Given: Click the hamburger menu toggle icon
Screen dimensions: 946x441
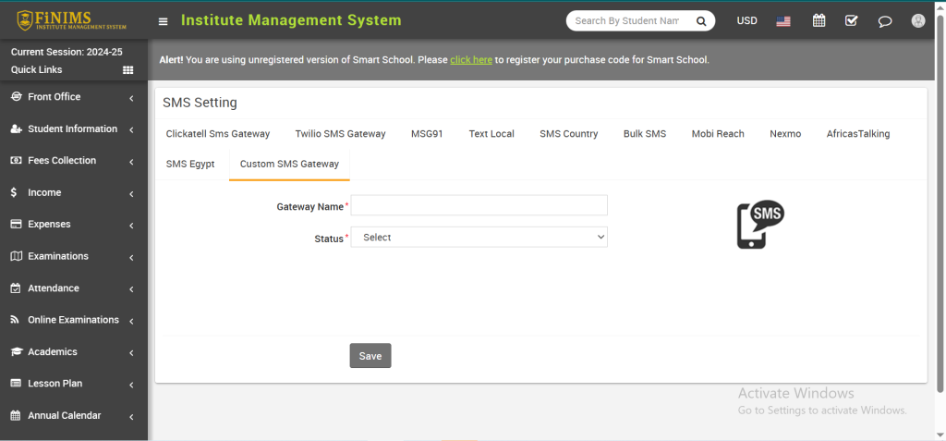Looking at the screenshot, I should 164,21.
